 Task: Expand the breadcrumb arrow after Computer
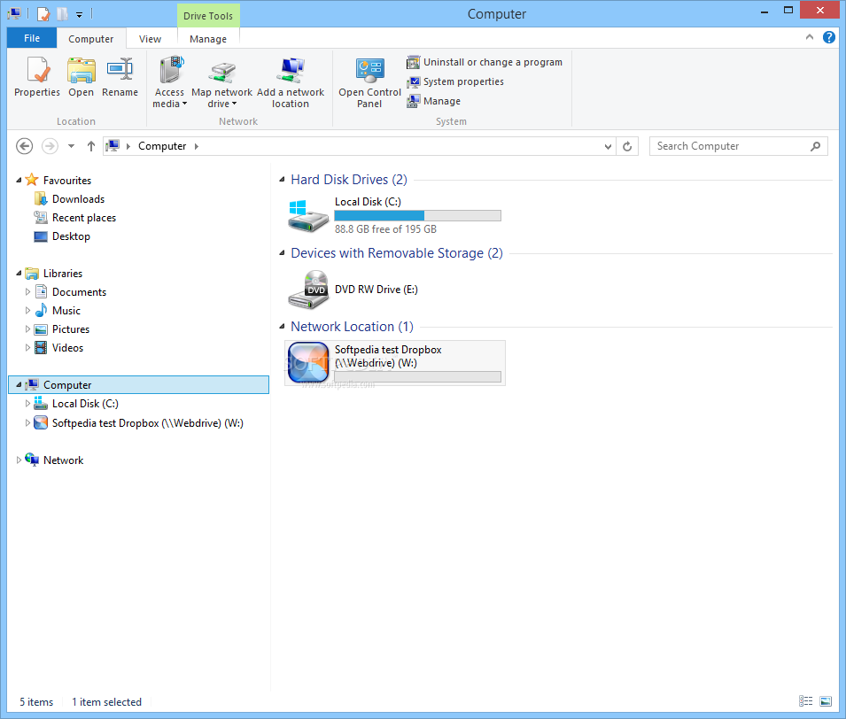point(197,146)
